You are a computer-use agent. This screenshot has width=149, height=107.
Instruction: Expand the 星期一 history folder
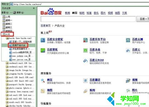point(7,20)
